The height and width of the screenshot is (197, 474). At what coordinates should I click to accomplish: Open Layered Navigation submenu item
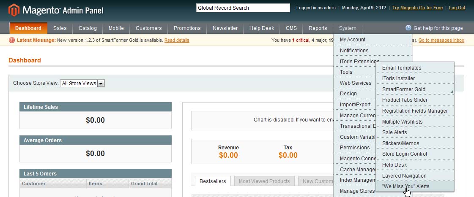(415, 175)
